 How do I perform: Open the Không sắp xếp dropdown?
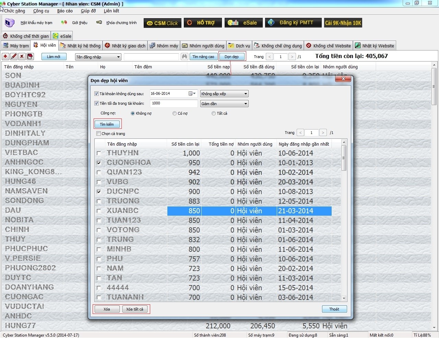click(x=224, y=94)
